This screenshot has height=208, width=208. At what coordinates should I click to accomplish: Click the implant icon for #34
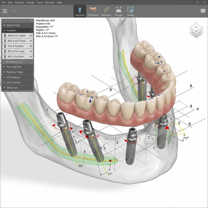coord(5,41)
